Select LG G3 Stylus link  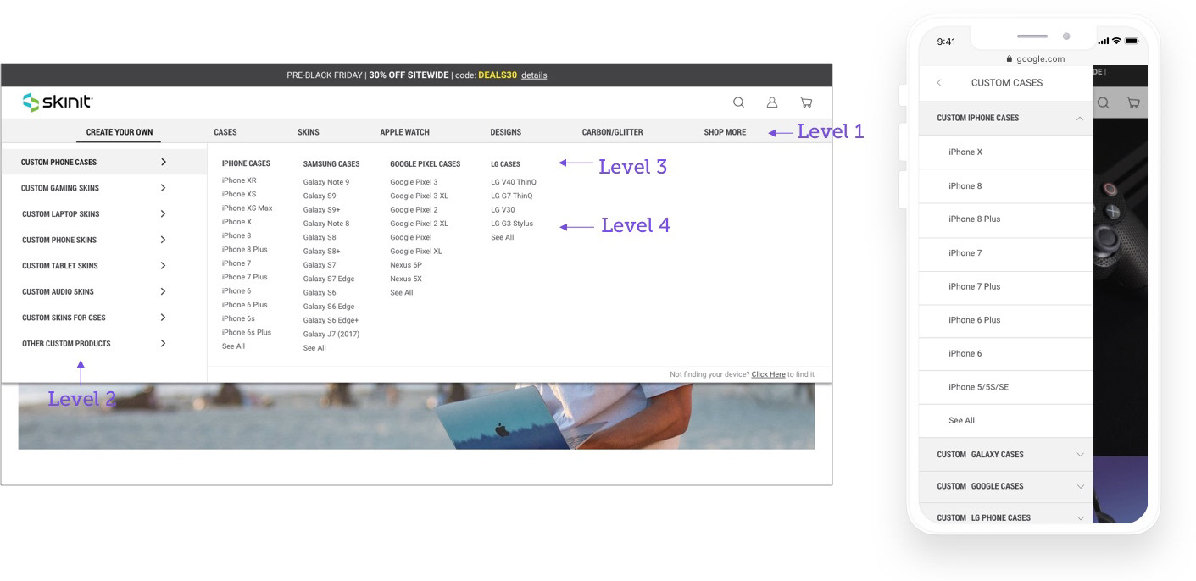[x=512, y=224]
